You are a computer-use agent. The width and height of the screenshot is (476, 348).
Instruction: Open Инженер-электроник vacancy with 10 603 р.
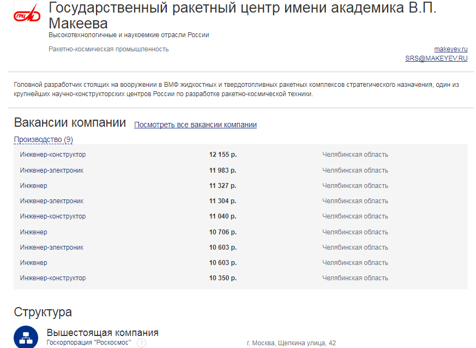[x=52, y=247]
